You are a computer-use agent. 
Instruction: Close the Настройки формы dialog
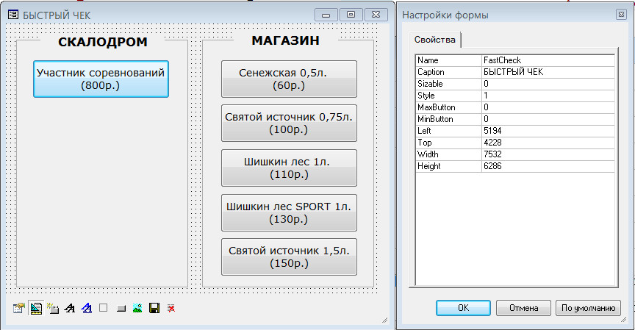[621, 15]
